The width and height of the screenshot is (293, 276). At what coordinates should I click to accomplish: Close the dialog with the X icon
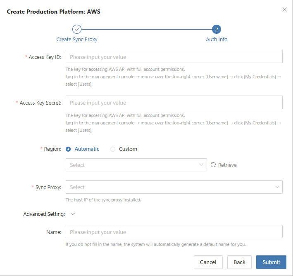pyautogui.click(x=285, y=9)
